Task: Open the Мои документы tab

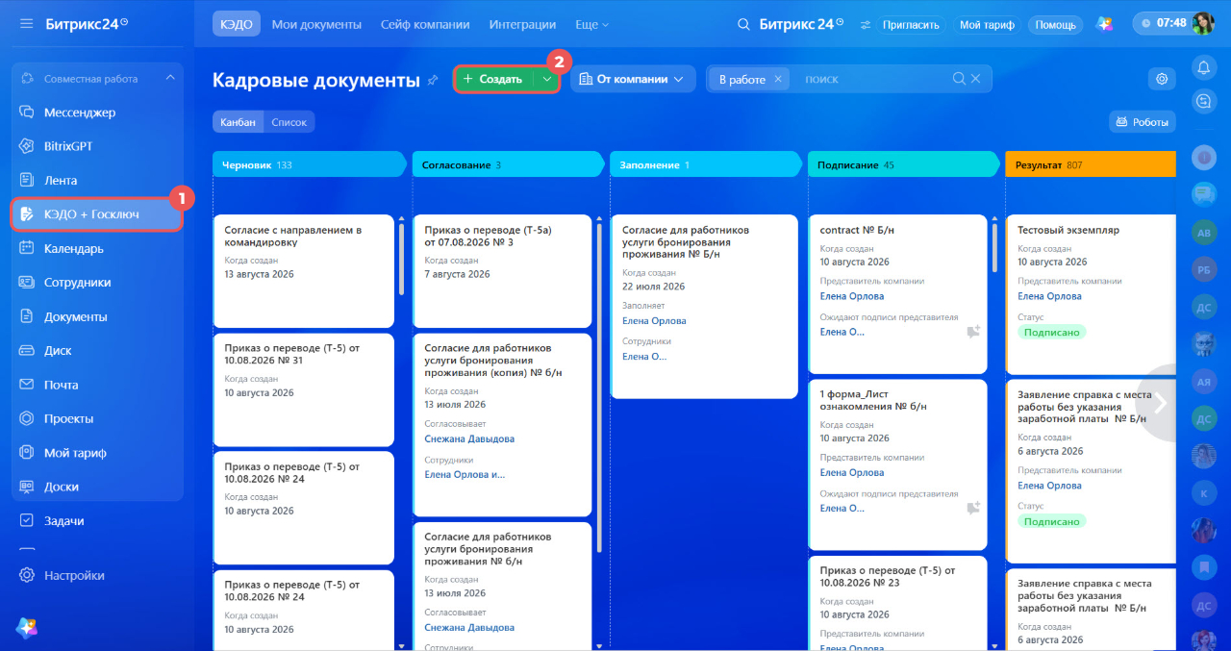Action: click(316, 24)
